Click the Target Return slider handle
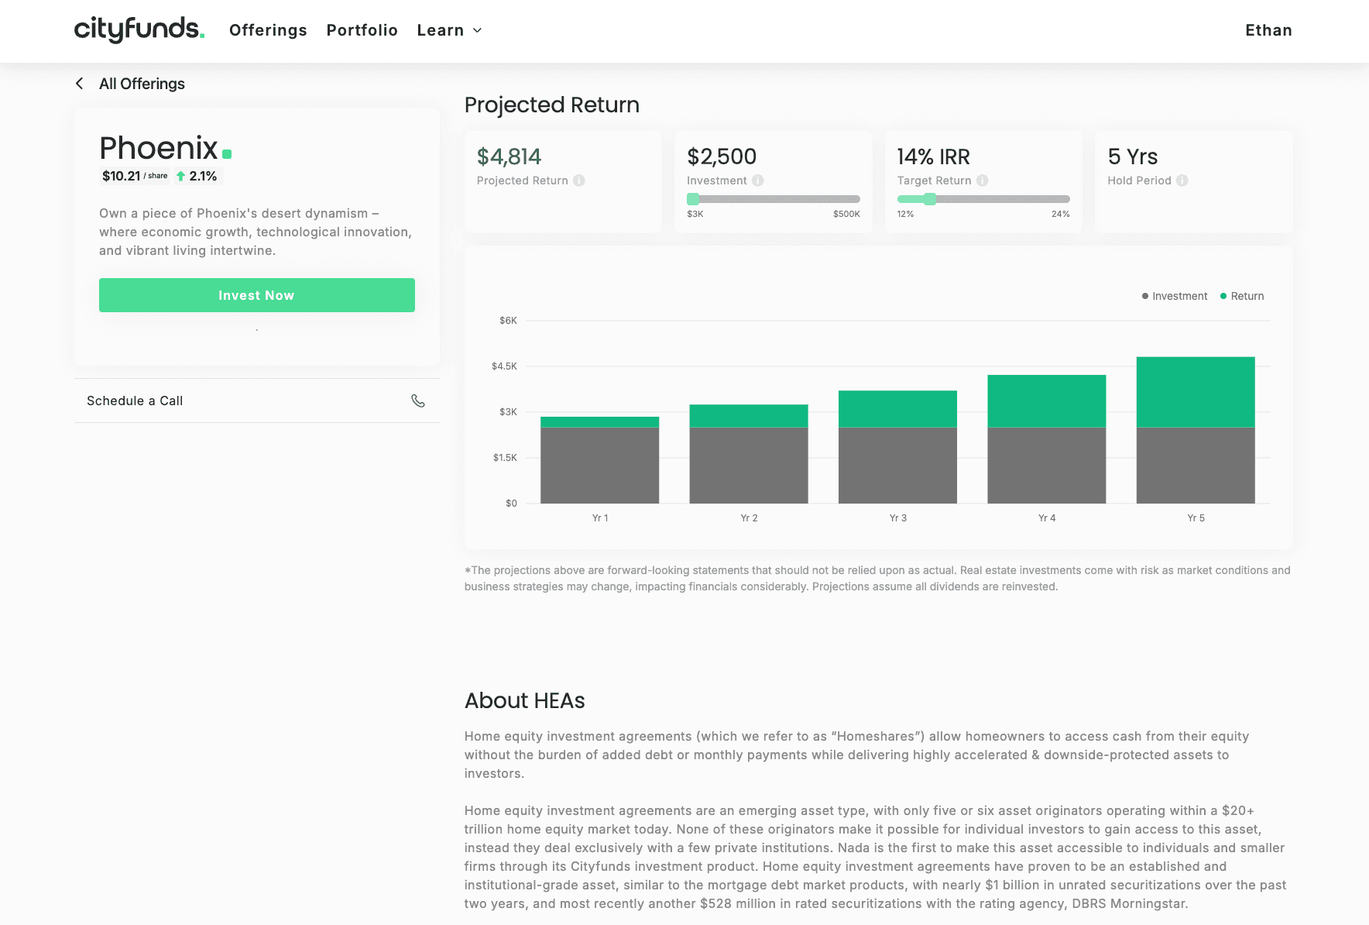This screenshot has height=925, width=1369. click(930, 199)
